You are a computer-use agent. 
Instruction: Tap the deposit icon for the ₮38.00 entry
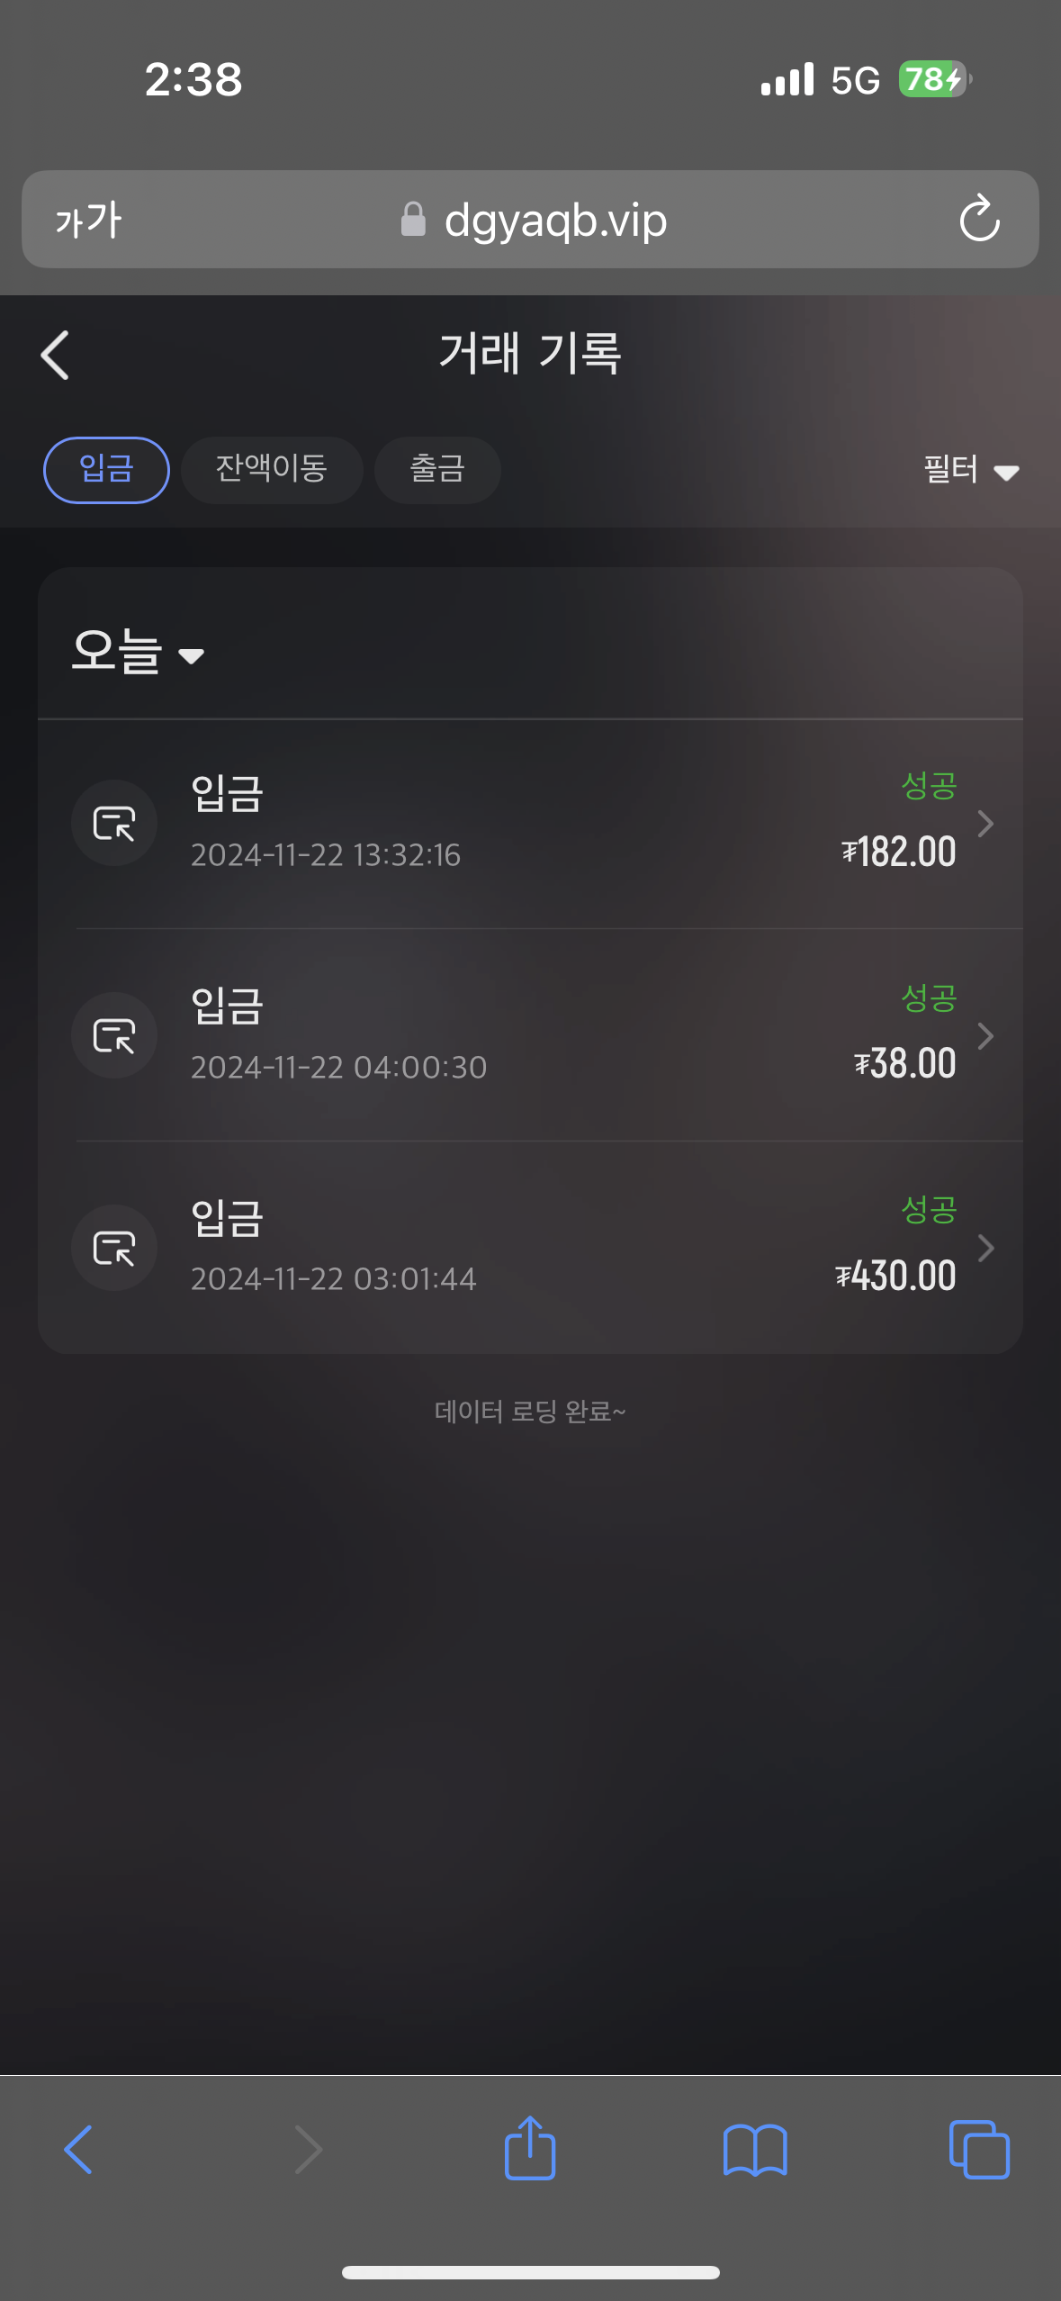point(114,1035)
